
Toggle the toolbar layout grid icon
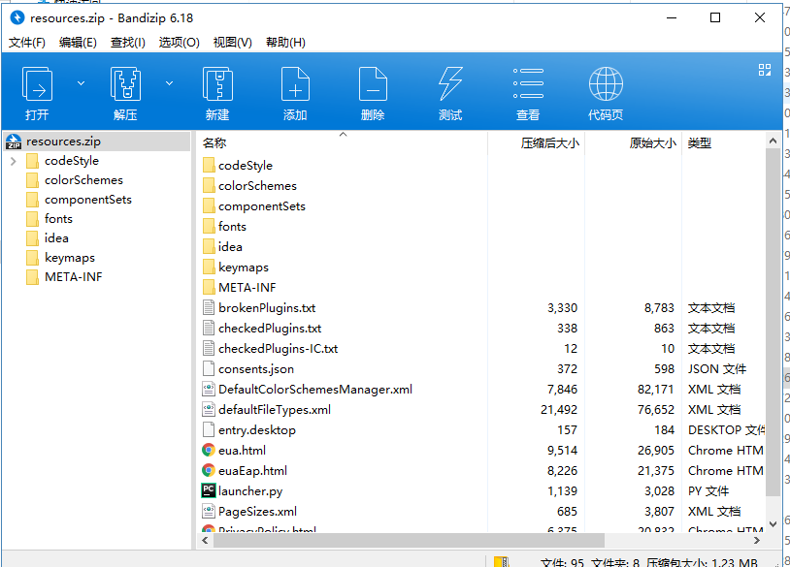[x=765, y=70]
